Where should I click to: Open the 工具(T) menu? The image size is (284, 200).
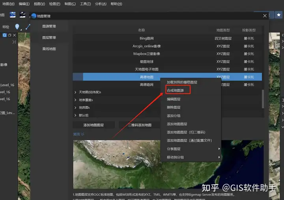pos(86,4)
